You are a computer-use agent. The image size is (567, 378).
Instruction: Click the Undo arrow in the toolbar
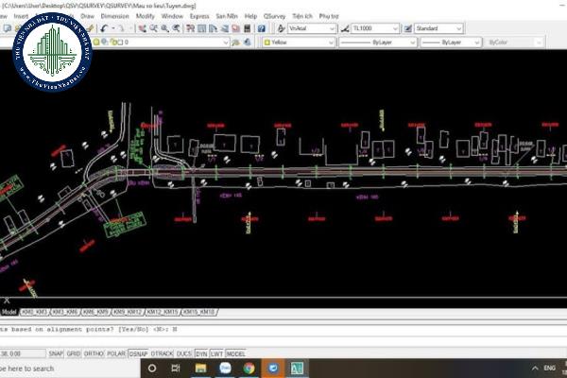coord(106,28)
